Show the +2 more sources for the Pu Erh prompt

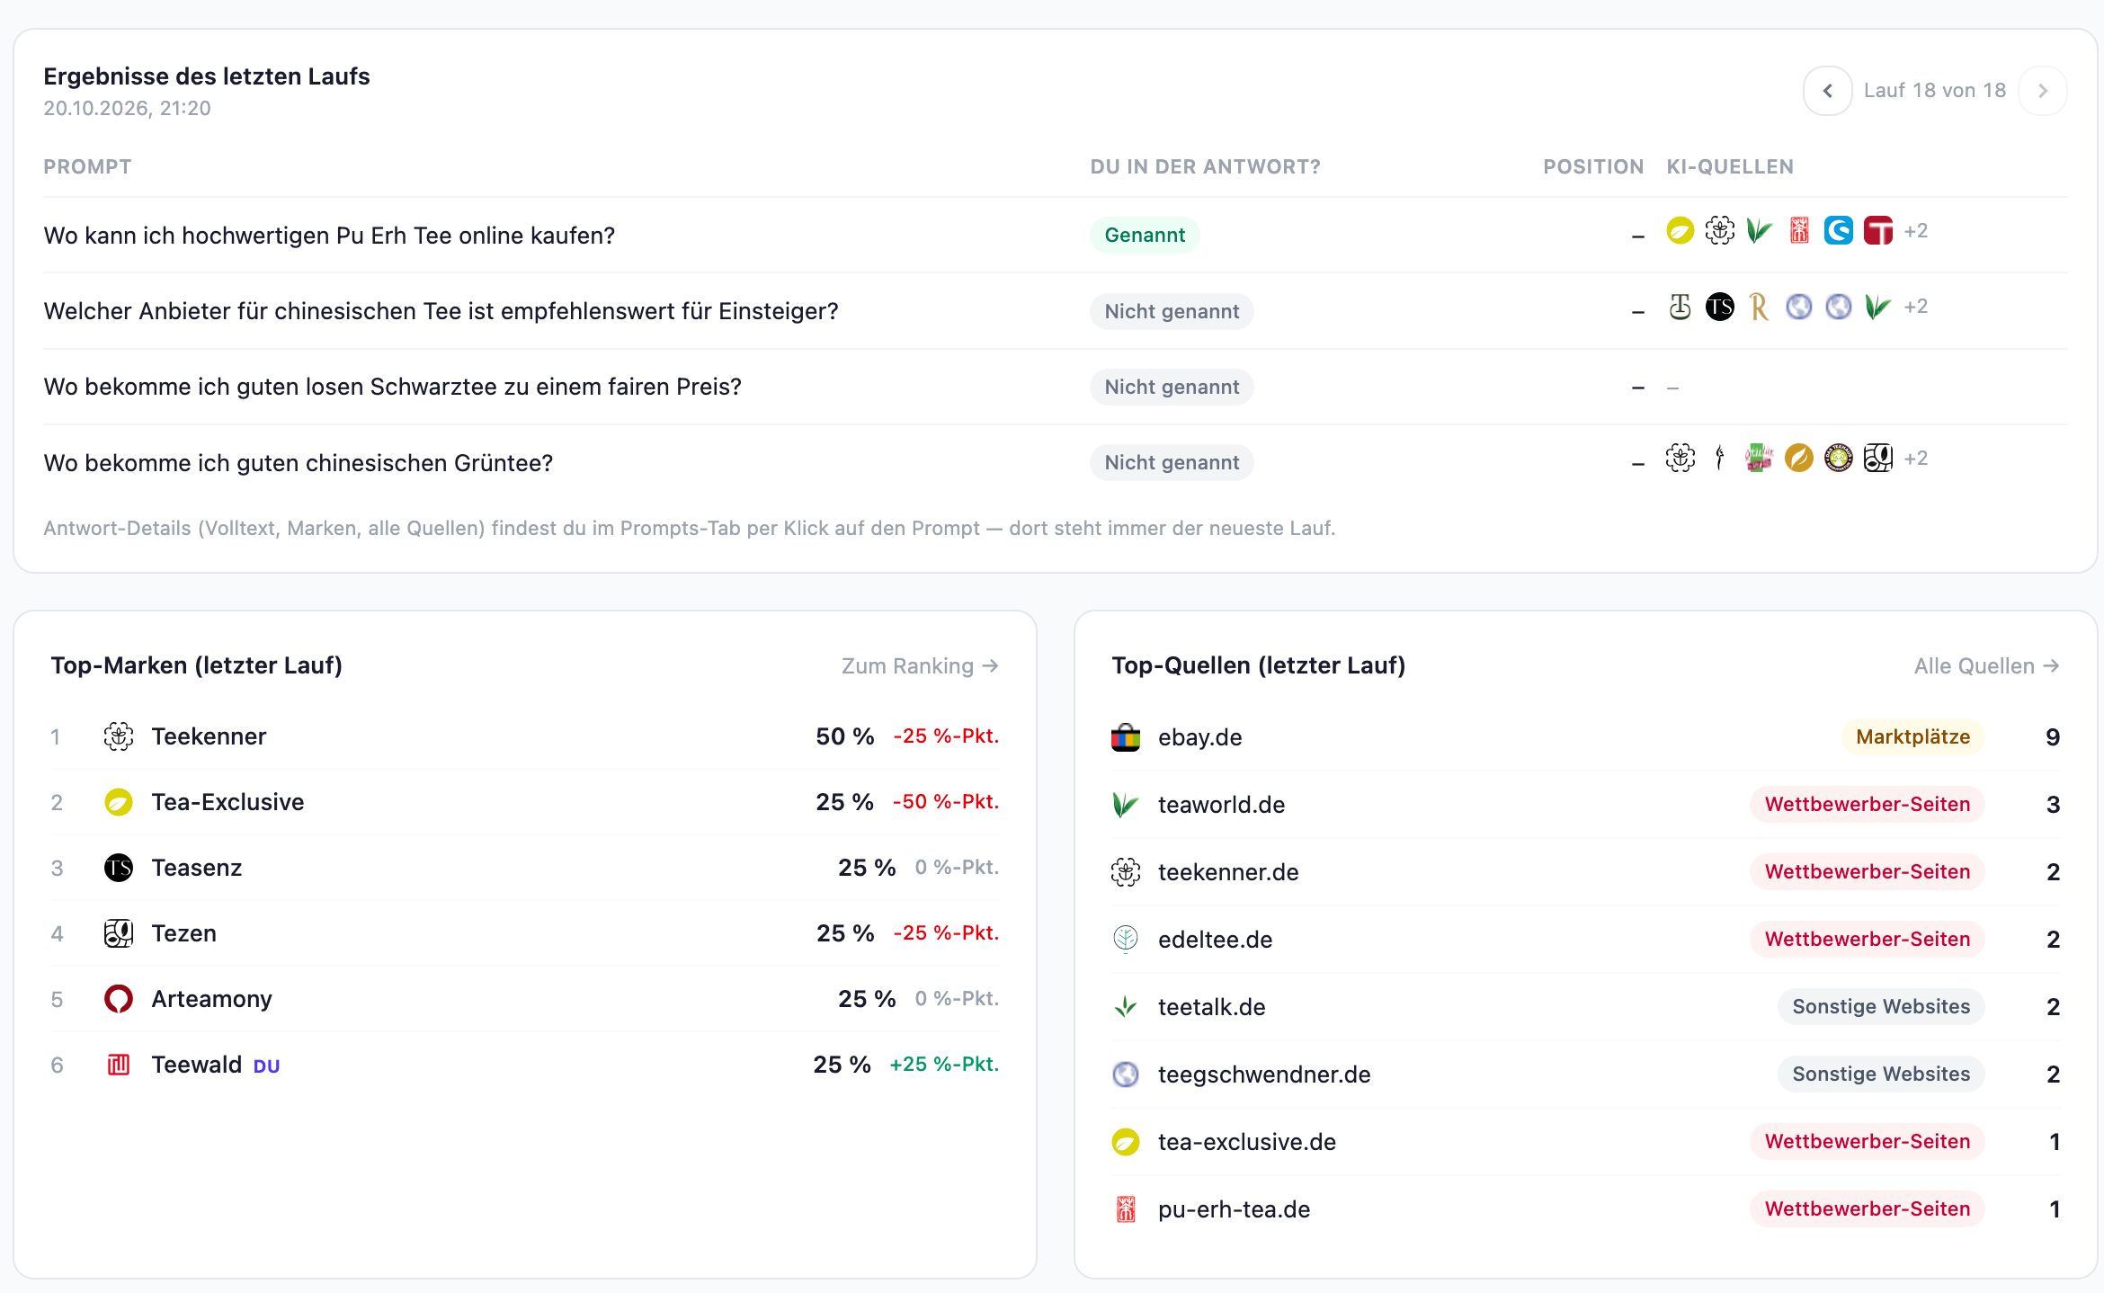1916,231
